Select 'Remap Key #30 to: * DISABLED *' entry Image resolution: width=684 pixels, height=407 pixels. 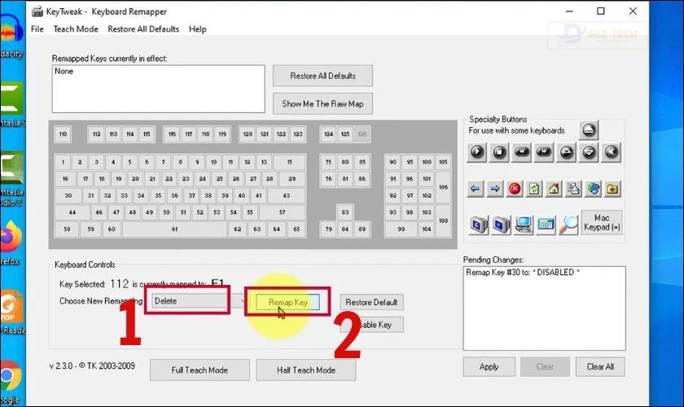pyautogui.click(x=523, y=272)
